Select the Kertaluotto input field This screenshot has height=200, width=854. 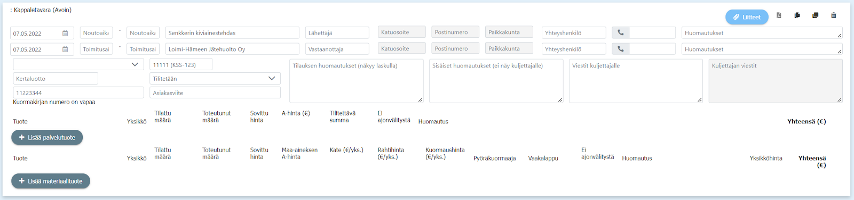pyautogui.click(x=56, y=79)
